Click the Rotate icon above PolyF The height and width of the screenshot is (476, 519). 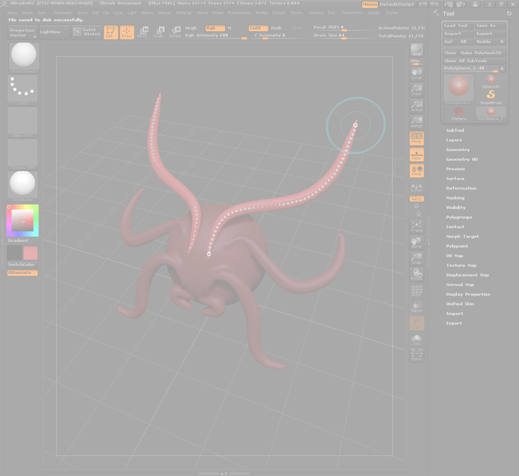pos(417,275)
